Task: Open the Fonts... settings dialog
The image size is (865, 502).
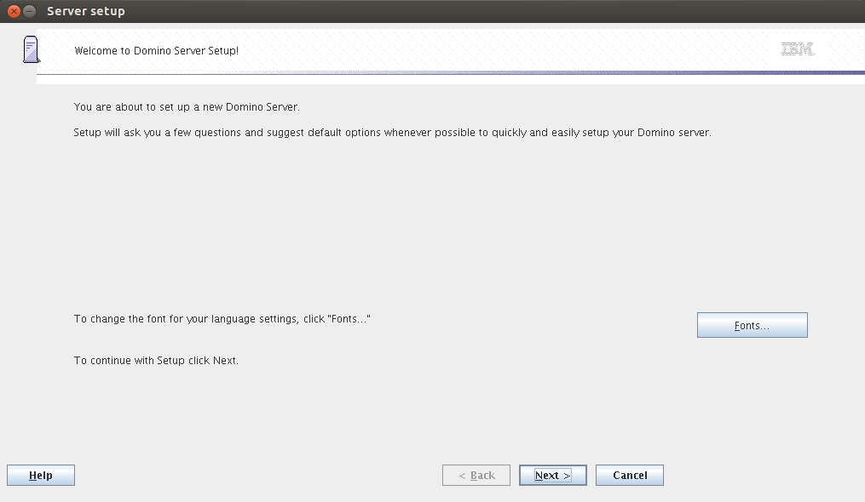Action: coord(752,325)
